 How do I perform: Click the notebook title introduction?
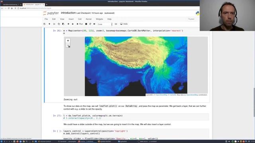click(x=68, y=13)
